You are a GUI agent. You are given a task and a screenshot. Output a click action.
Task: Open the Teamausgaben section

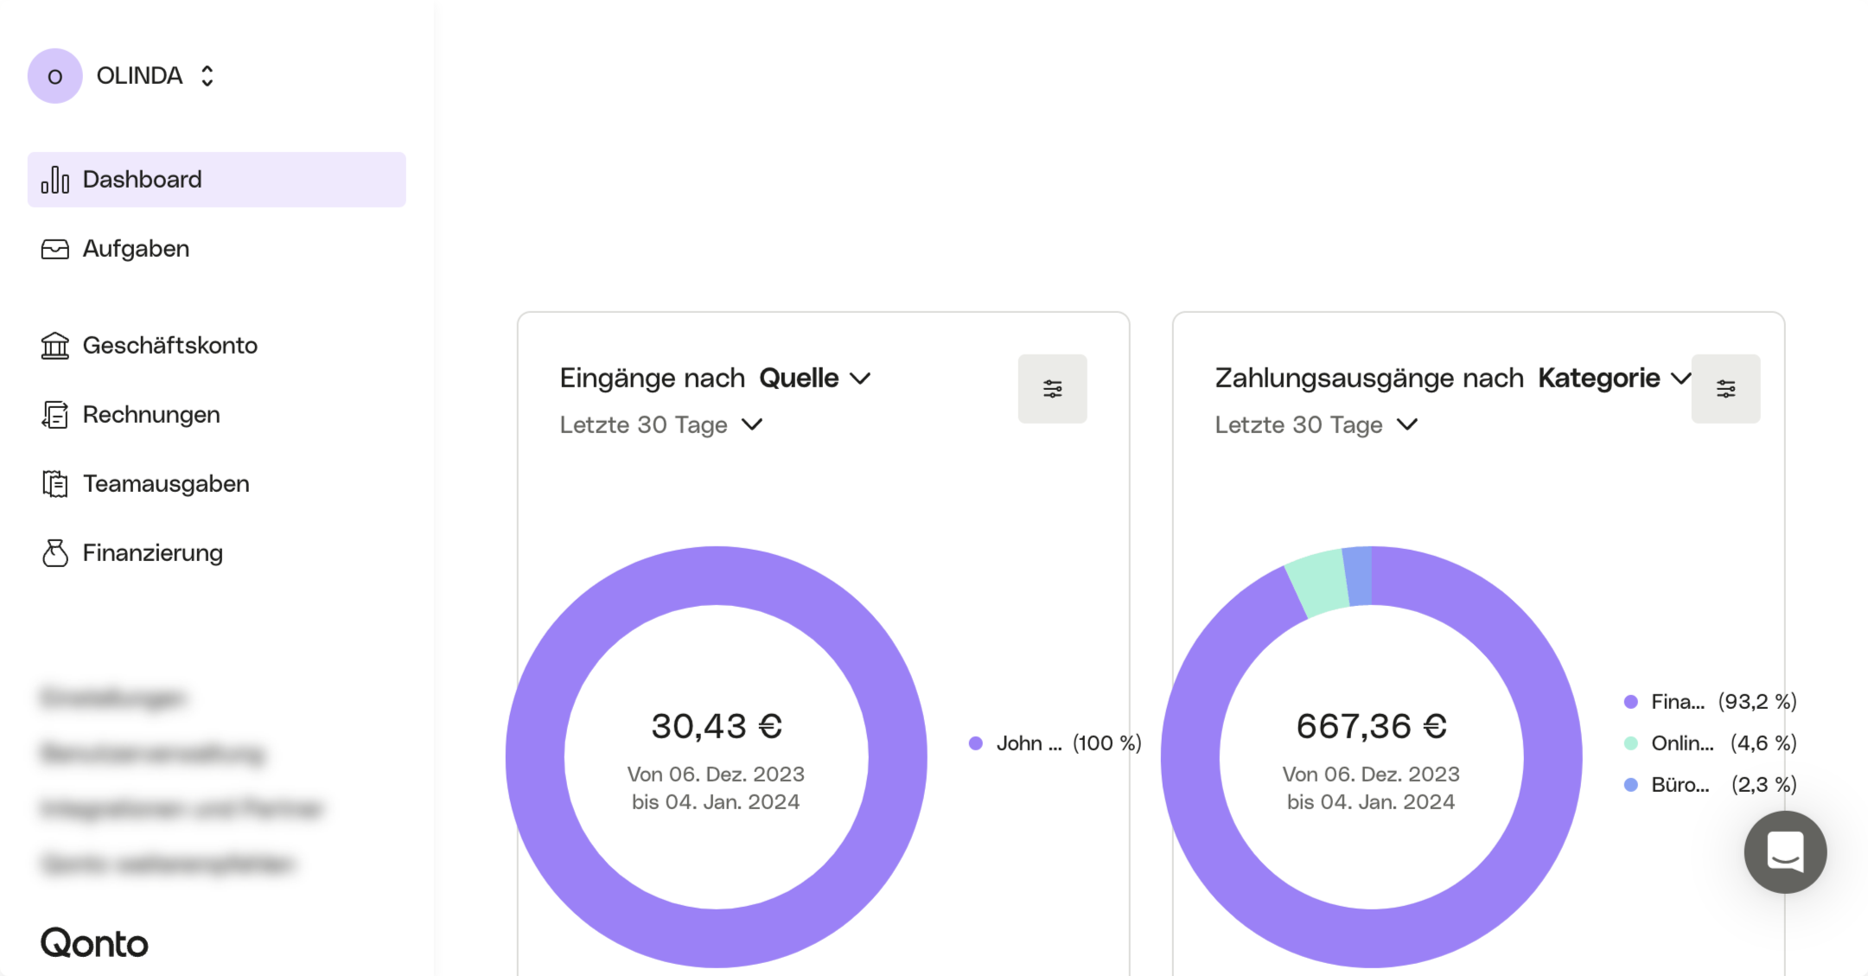point(166,484)
